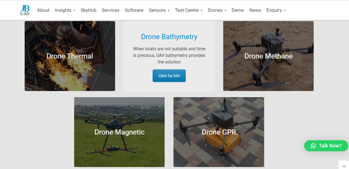Open the Demo page
349x169 pixels.
click(x=238, y=10)
